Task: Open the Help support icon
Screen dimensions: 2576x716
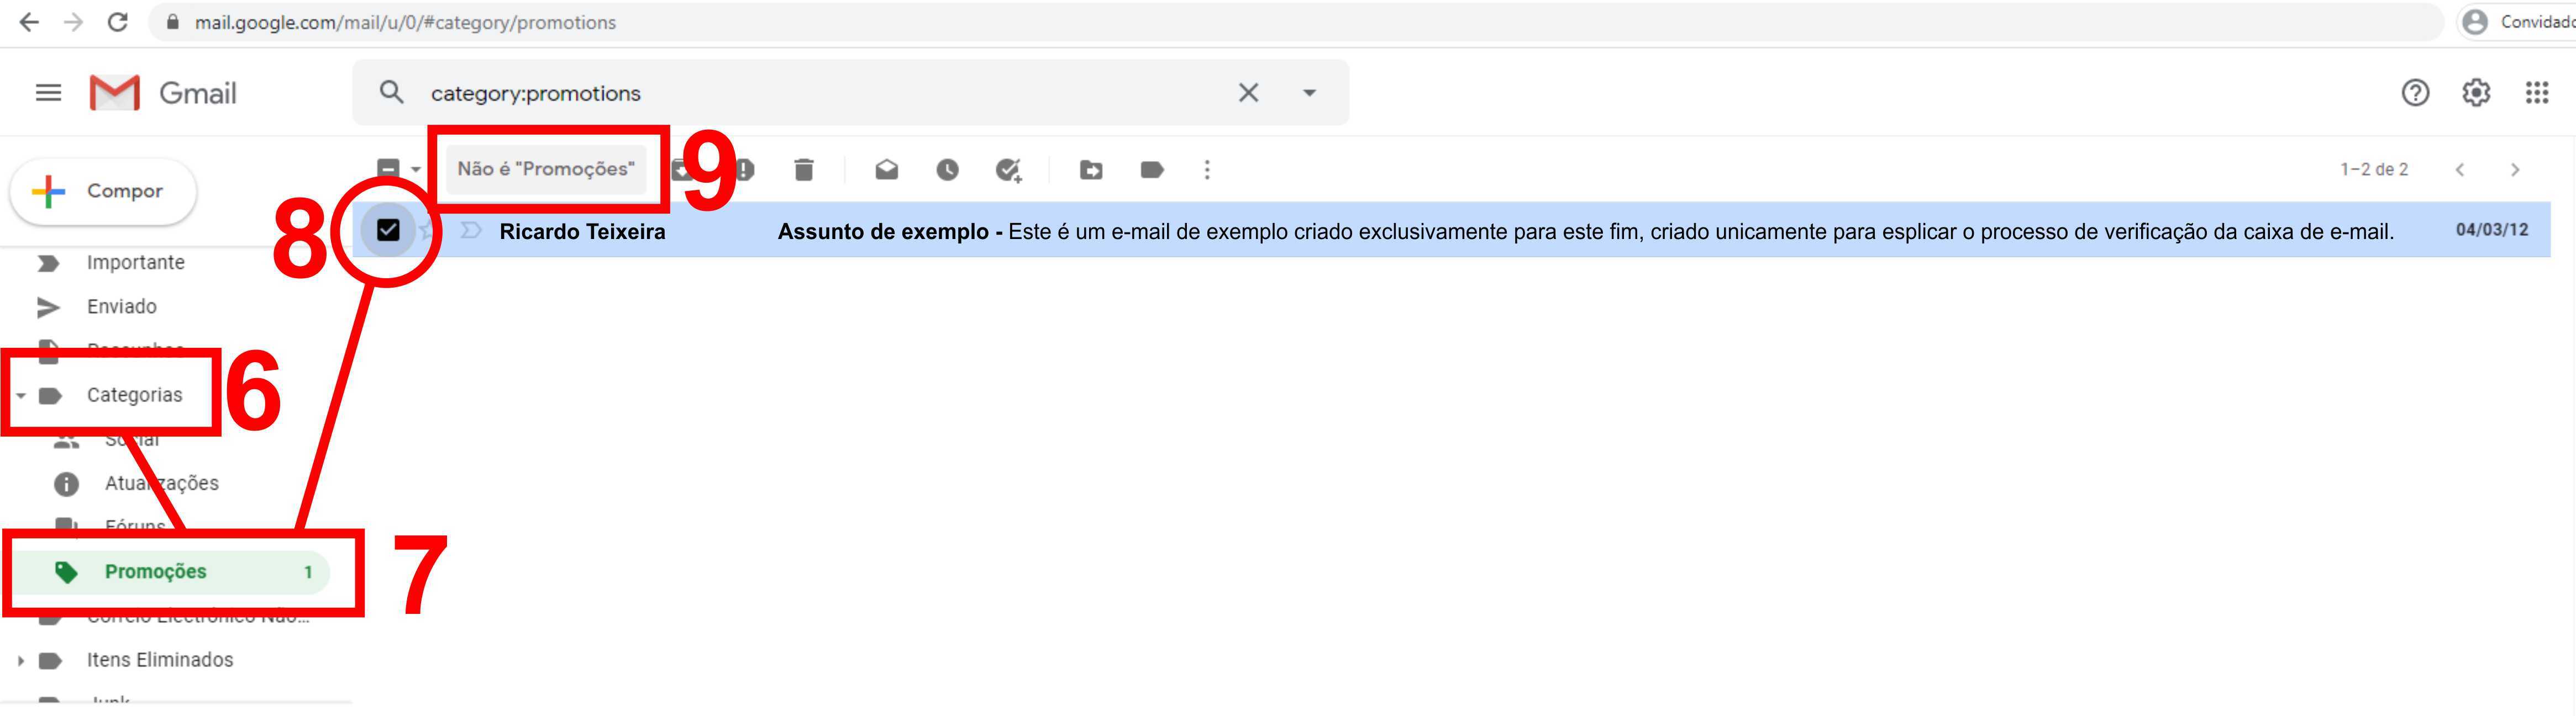Action: pos(2415,93)
